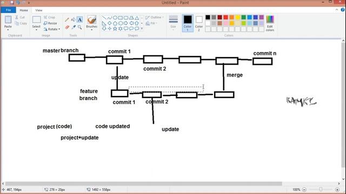Click the zoom out minus button

pos(304,189)
